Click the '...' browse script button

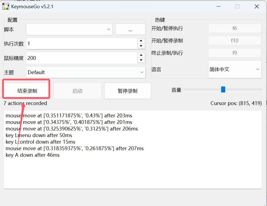point(130,29)
